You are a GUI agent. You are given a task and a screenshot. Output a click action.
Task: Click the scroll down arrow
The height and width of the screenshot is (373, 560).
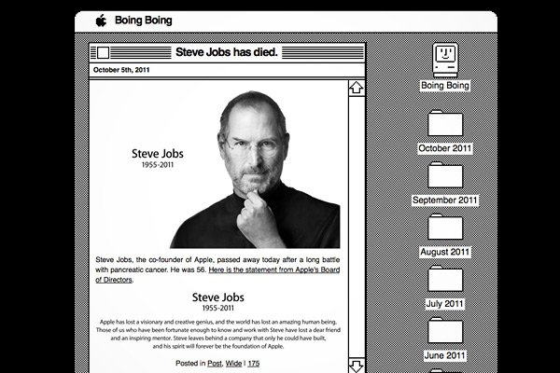point(357,366)
